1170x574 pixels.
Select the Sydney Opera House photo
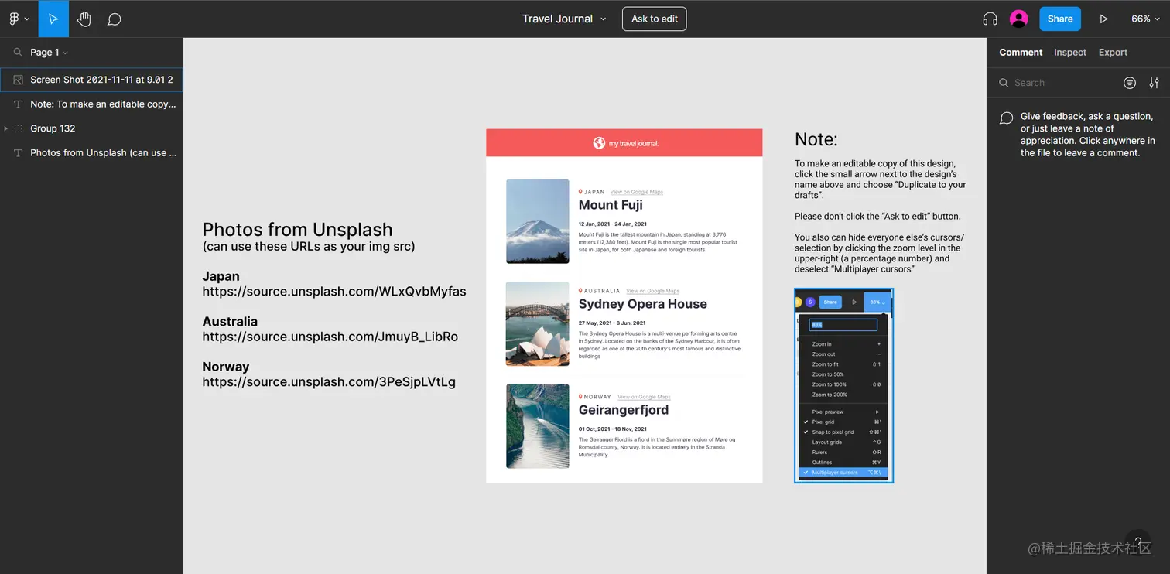538,323
